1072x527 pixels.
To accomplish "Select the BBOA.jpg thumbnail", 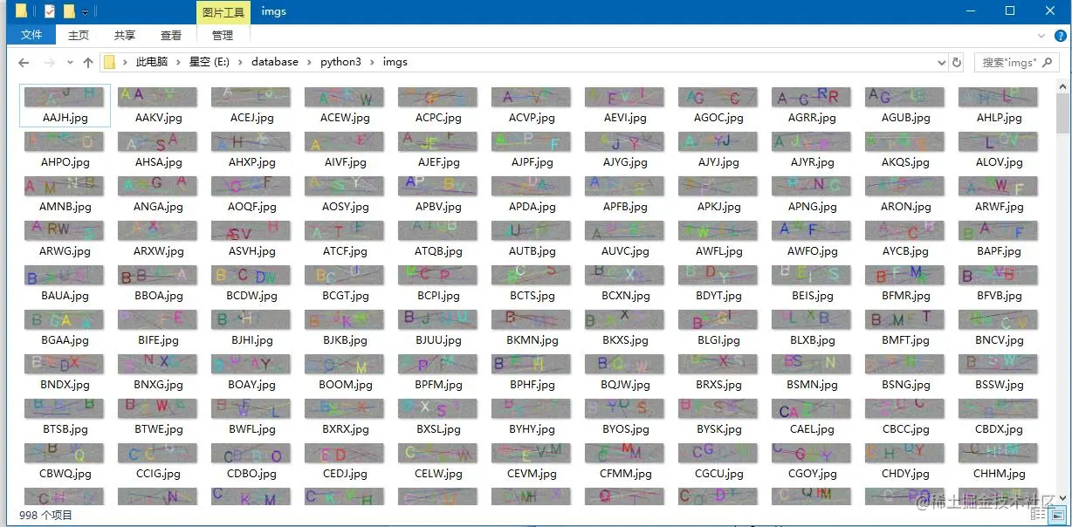I will (x=158, y=275).
